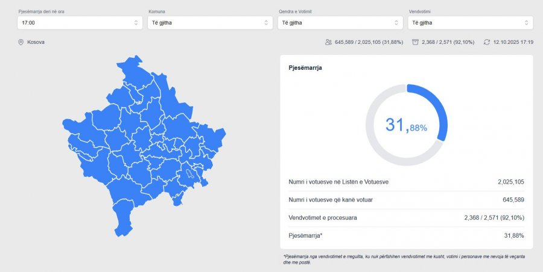Click the voters people icon
The image size is (543, 272).
pyautogui.click(x=328, y=42)
